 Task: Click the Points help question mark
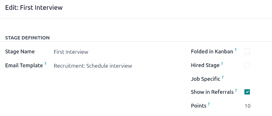[x=209, y=104]
